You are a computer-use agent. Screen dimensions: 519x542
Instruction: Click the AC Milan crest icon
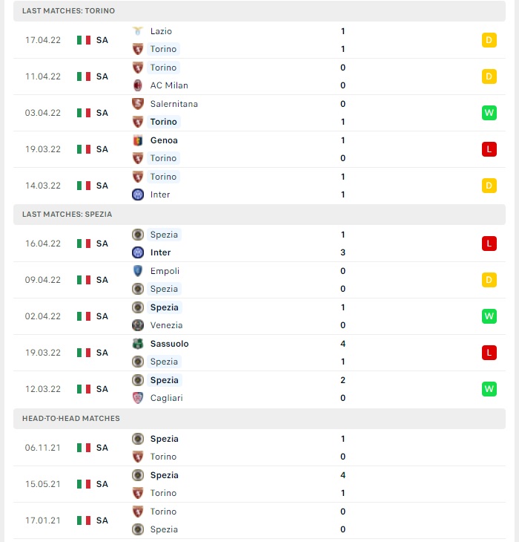[138, 85]
